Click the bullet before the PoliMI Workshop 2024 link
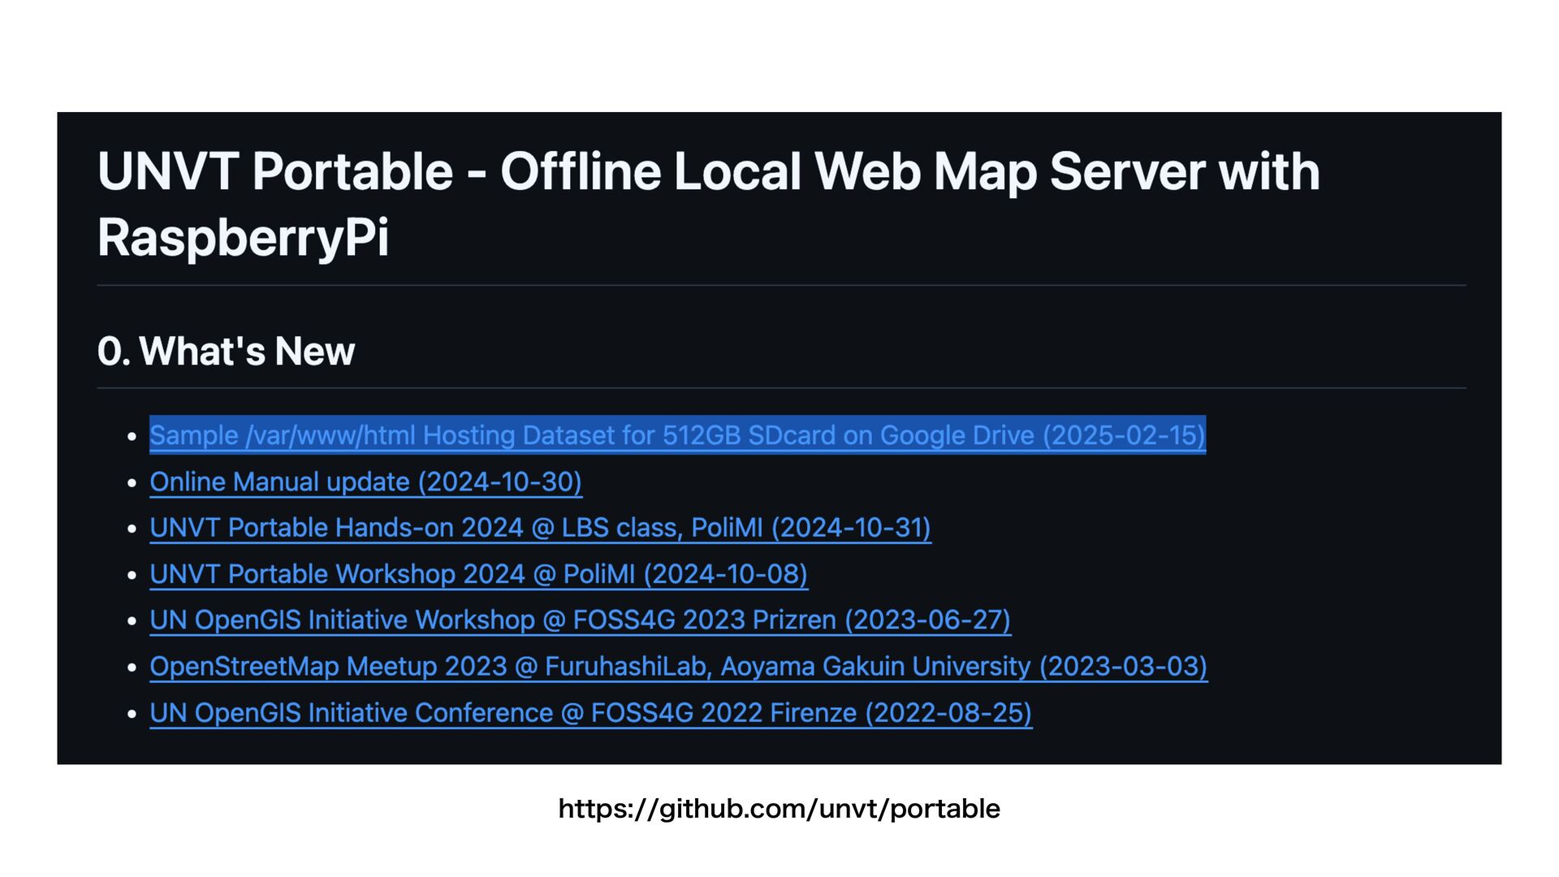The image size is (1559, 877). [x=132, y=576]
